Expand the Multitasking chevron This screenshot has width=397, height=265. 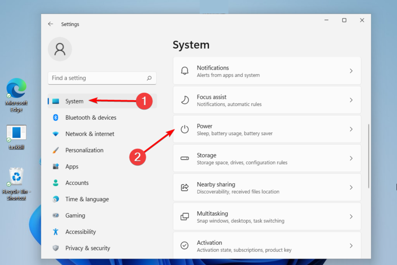coord(351,217)
